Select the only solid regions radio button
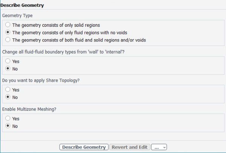This screenshot has width=226, height=153. (x=8, y=25)
